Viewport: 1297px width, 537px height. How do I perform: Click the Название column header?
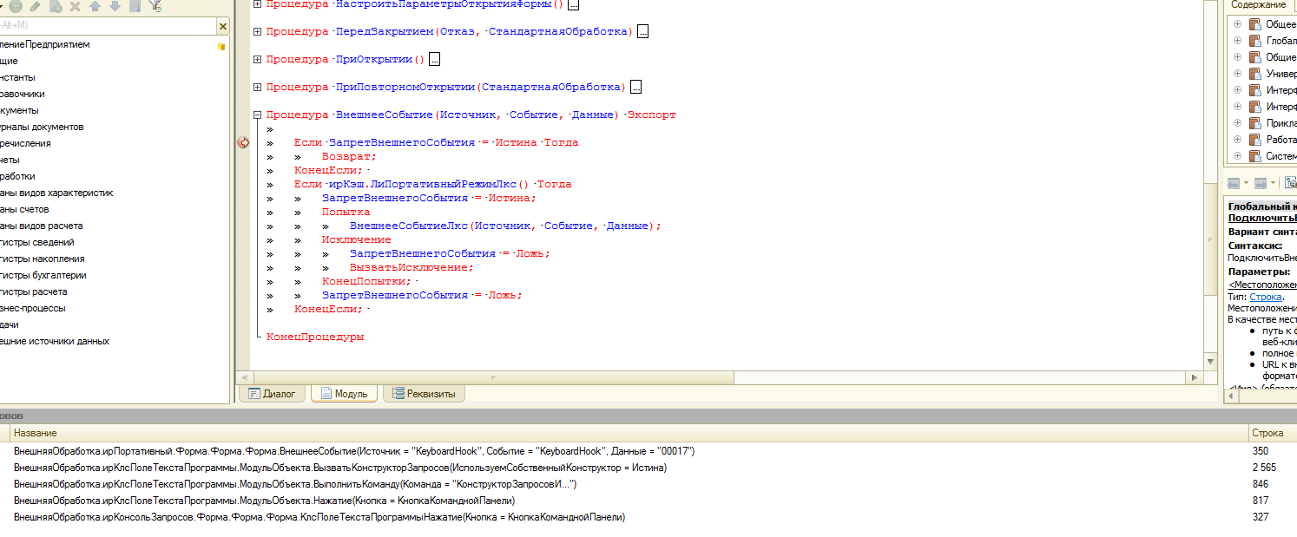click(35, 433)
